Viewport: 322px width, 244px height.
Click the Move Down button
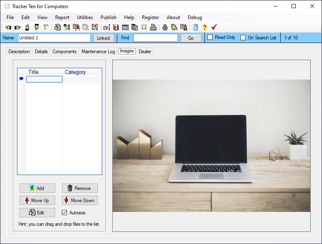tap(79, 201)
